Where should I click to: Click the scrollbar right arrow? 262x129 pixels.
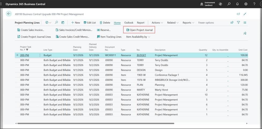click(247, 123)
